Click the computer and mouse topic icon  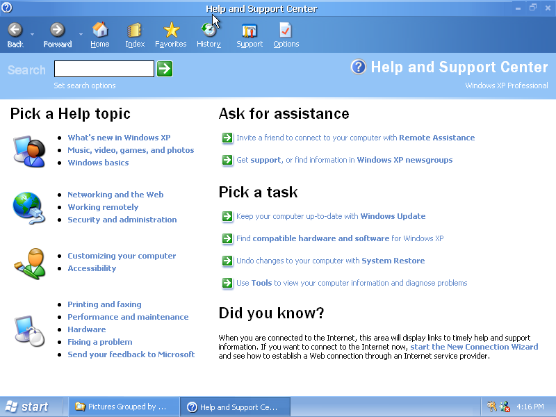29,331
